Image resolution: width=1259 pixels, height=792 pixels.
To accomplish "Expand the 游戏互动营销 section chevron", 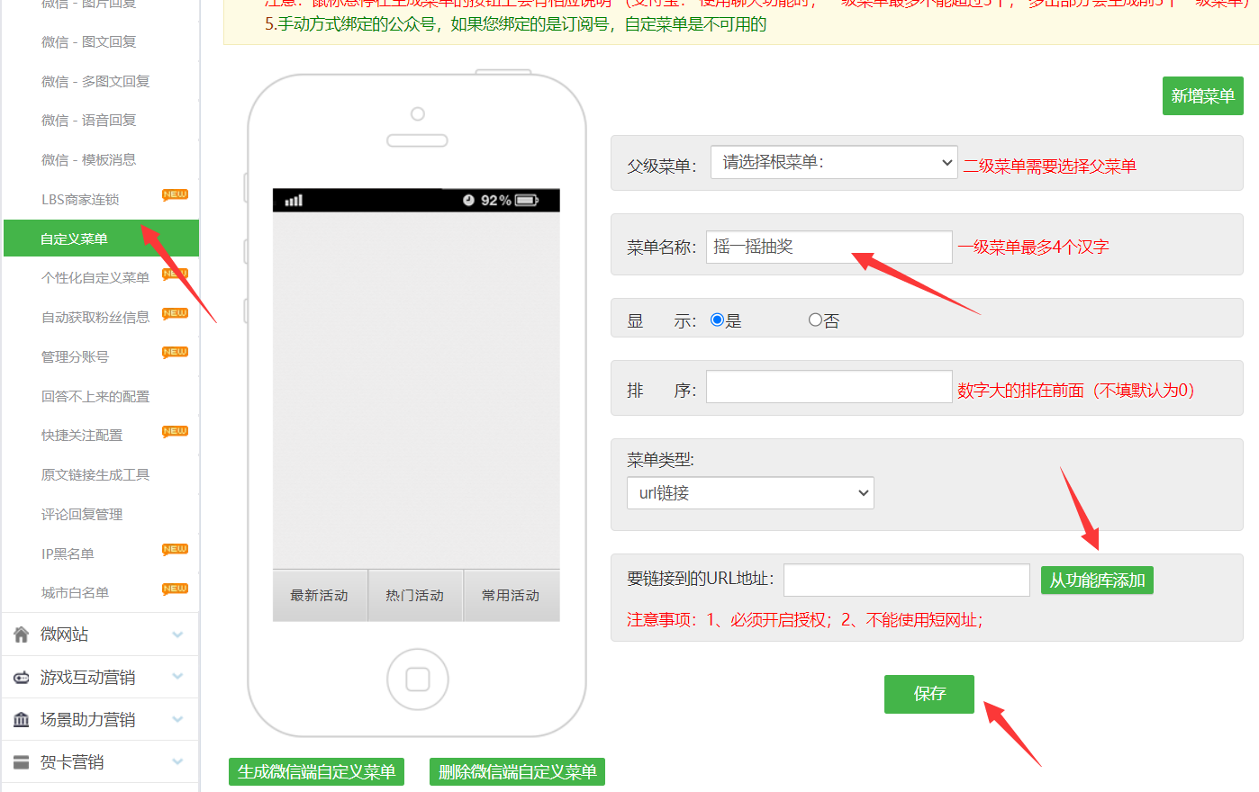I will (177, 678).
